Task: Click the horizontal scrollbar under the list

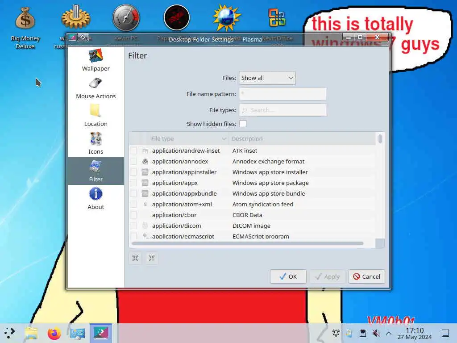Action: point(247,243)
